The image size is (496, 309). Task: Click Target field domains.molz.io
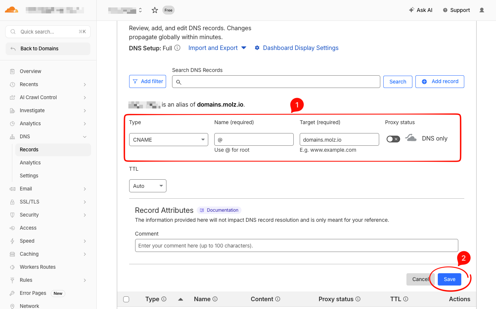339,139
